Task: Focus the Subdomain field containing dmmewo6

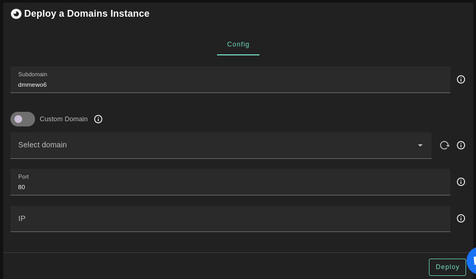Action: 230,85
